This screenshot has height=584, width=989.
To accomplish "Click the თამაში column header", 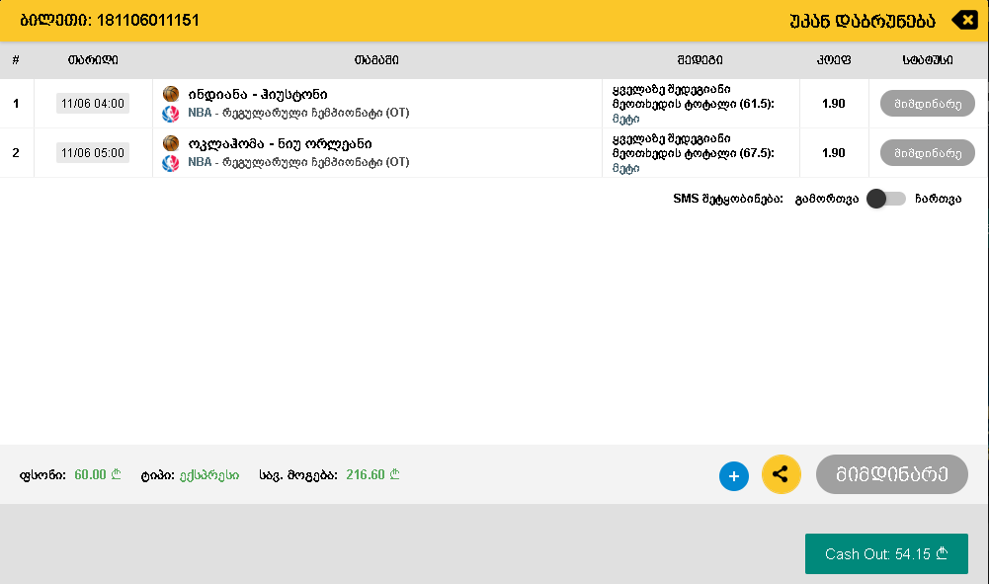I will coord(376,60).
